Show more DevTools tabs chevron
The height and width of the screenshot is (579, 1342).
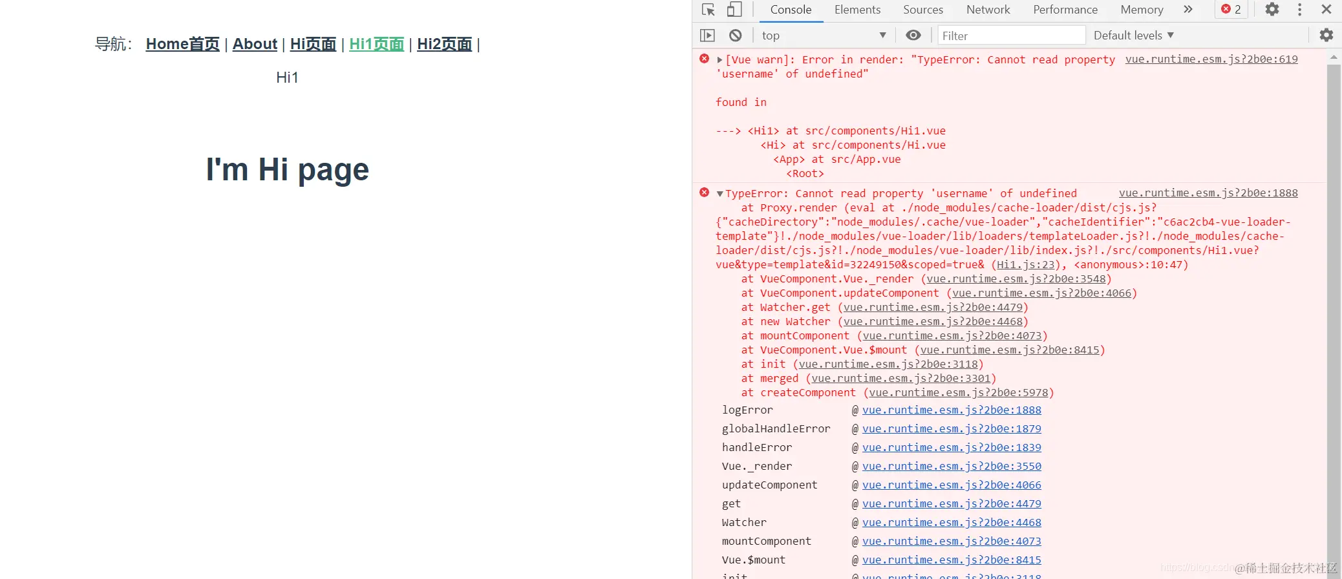[x=1188, y=10]
